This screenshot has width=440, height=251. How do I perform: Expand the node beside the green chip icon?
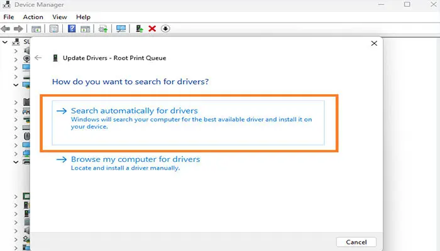16,196
